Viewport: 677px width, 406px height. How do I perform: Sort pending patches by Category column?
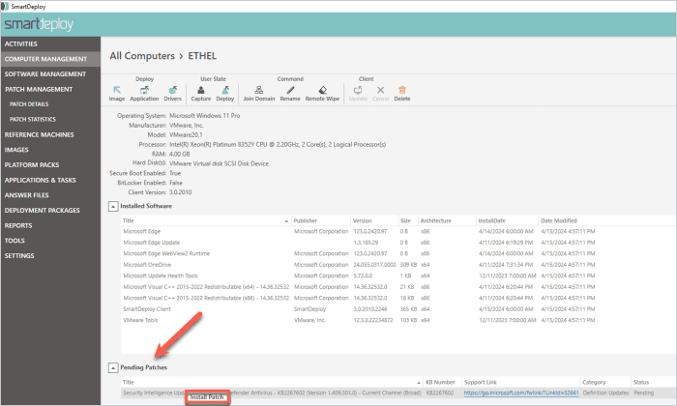click(604, 382)
